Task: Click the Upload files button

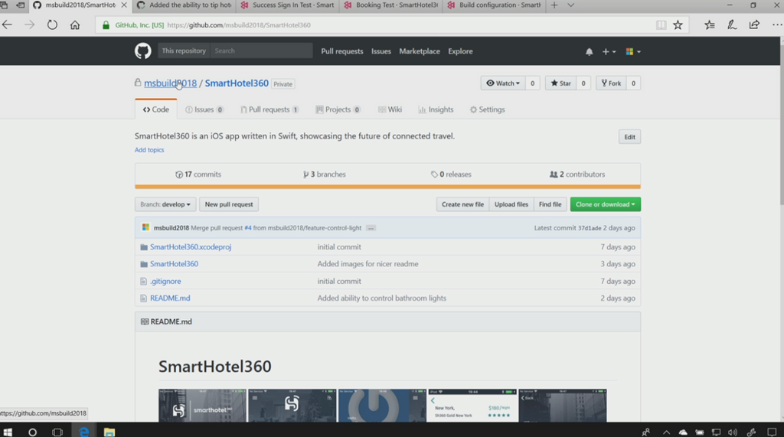Action: pyautogui.click(x=511, y=204)
